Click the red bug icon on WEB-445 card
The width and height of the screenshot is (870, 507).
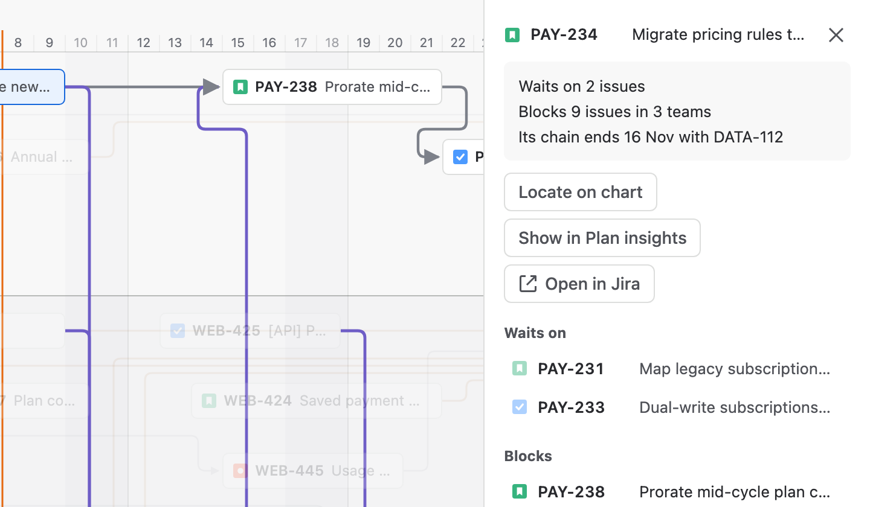[240, 471]
